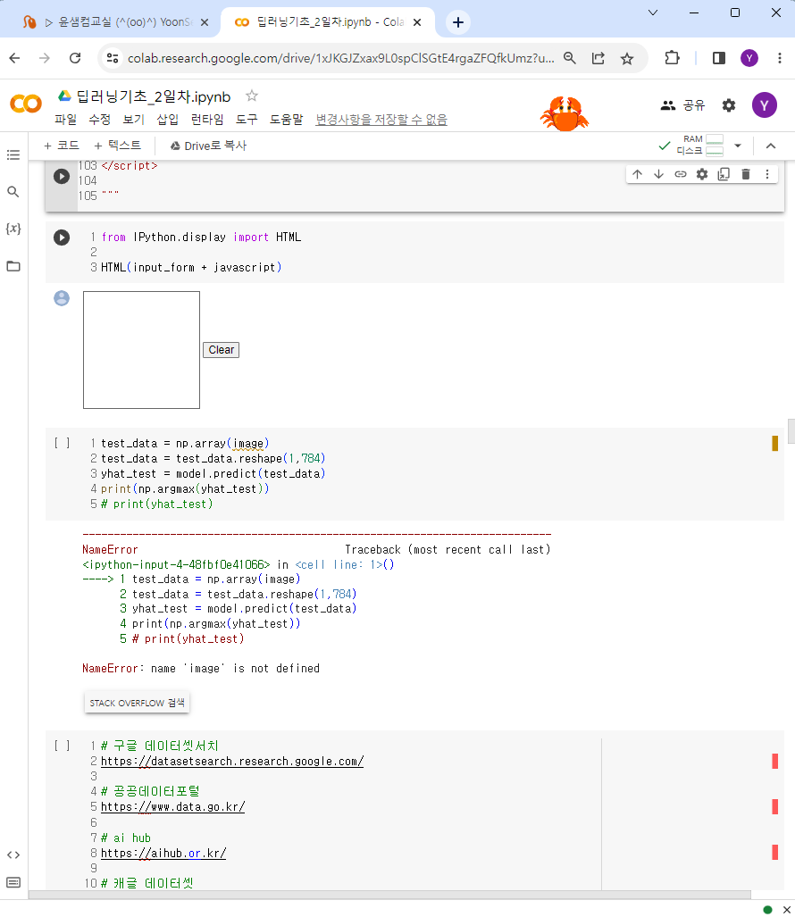This screenshot has height=917, width=795.
Task: Open aihub.or.kr link
Action: (x=163, y=853)
